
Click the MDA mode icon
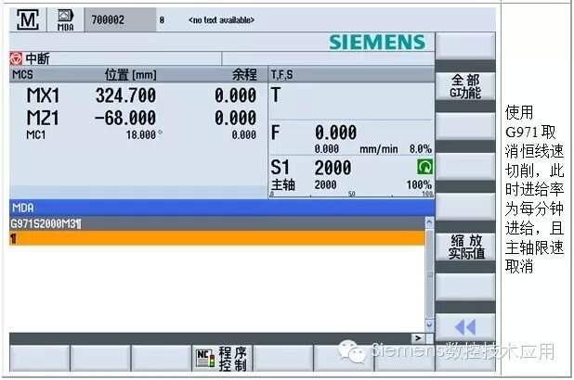point(66,20)
